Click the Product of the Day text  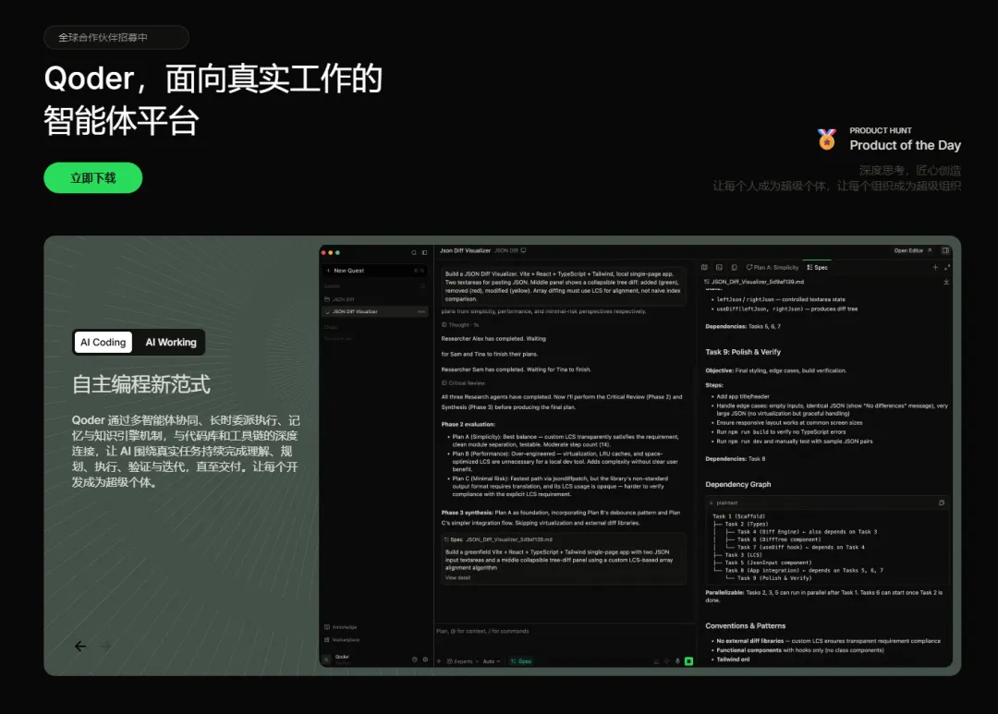[x=905, y=145]
